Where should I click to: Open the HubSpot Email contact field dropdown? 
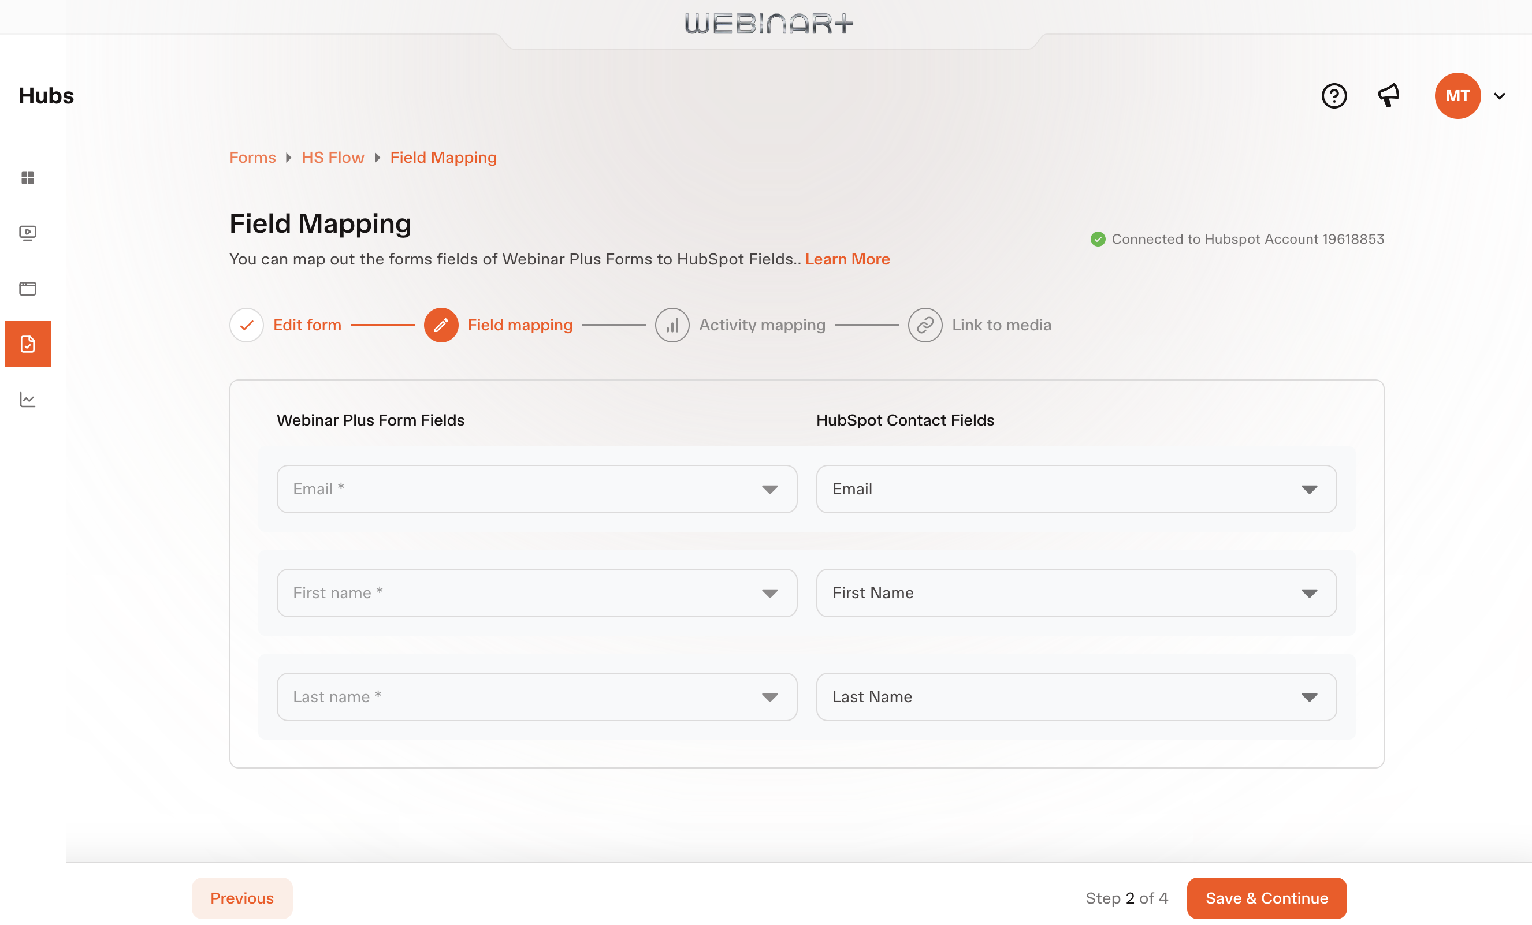tap(1076, 489)
